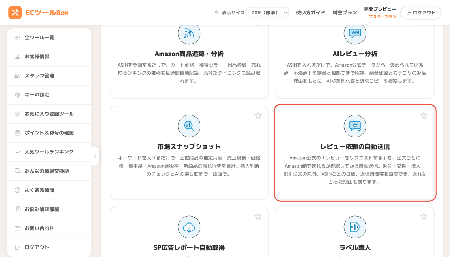Click the AIレビュー分析 description text

click(355, 73)
